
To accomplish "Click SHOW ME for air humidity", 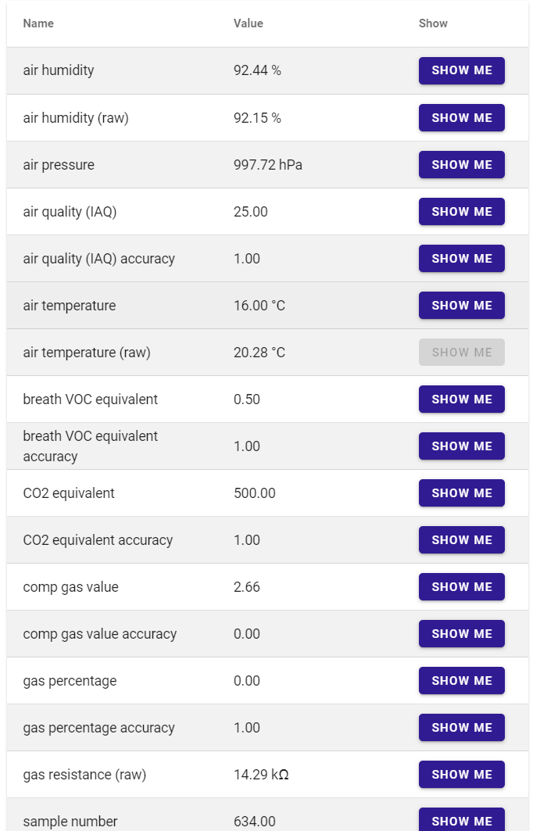I will [461, 70].
